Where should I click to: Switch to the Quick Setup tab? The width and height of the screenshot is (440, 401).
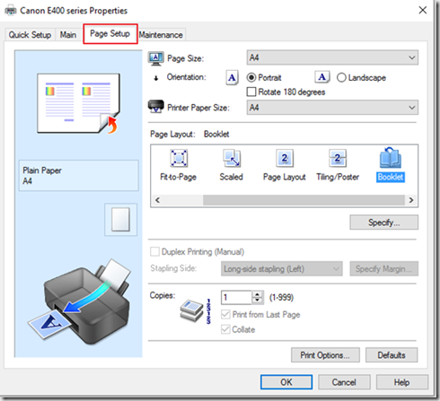[30, 35]
